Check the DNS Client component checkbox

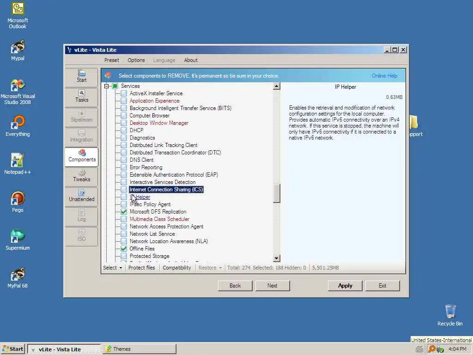click(124, 160)
